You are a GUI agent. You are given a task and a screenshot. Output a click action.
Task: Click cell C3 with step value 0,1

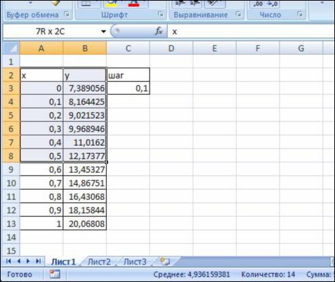(128, 88)
